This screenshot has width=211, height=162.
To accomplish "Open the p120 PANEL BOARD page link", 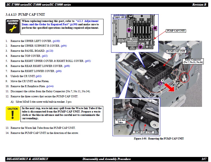I will click(49, 51).
